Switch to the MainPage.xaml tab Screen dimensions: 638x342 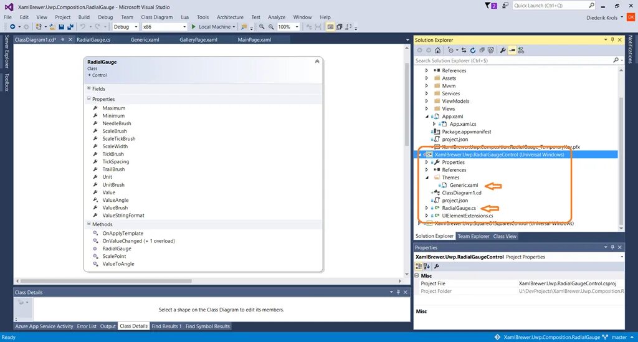coord(254,40)
